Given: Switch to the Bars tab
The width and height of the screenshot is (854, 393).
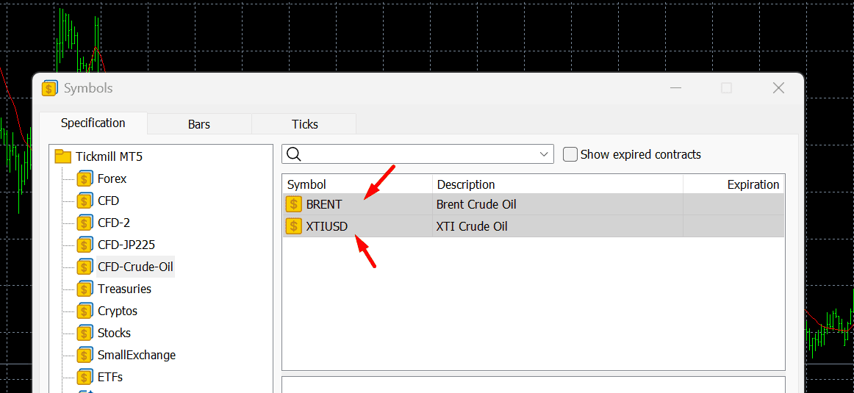Looking at the screenshot, I should coord(198,124).
